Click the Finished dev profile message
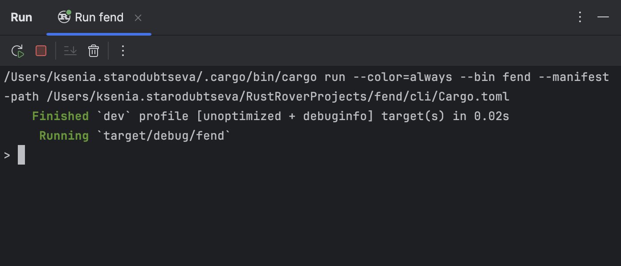The image size is (621, 266). (x=60, y=116)
